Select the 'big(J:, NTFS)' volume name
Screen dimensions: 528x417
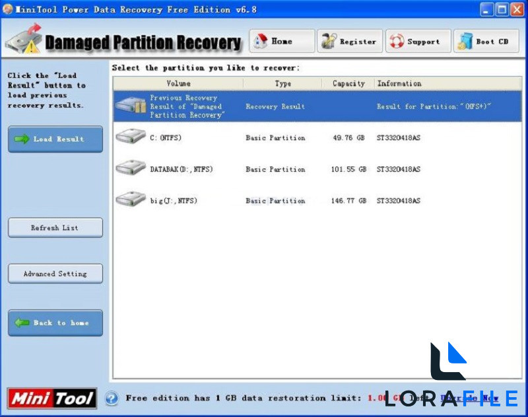coord(174,201)
